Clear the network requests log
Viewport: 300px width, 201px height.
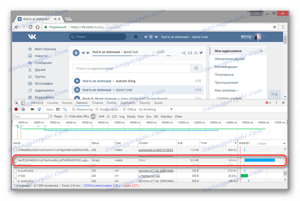(23, 109)
